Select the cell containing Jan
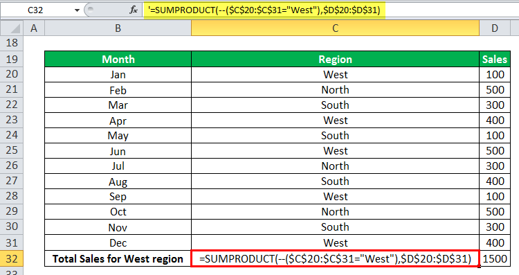The image size is (519, 275). tap(118, 75)
